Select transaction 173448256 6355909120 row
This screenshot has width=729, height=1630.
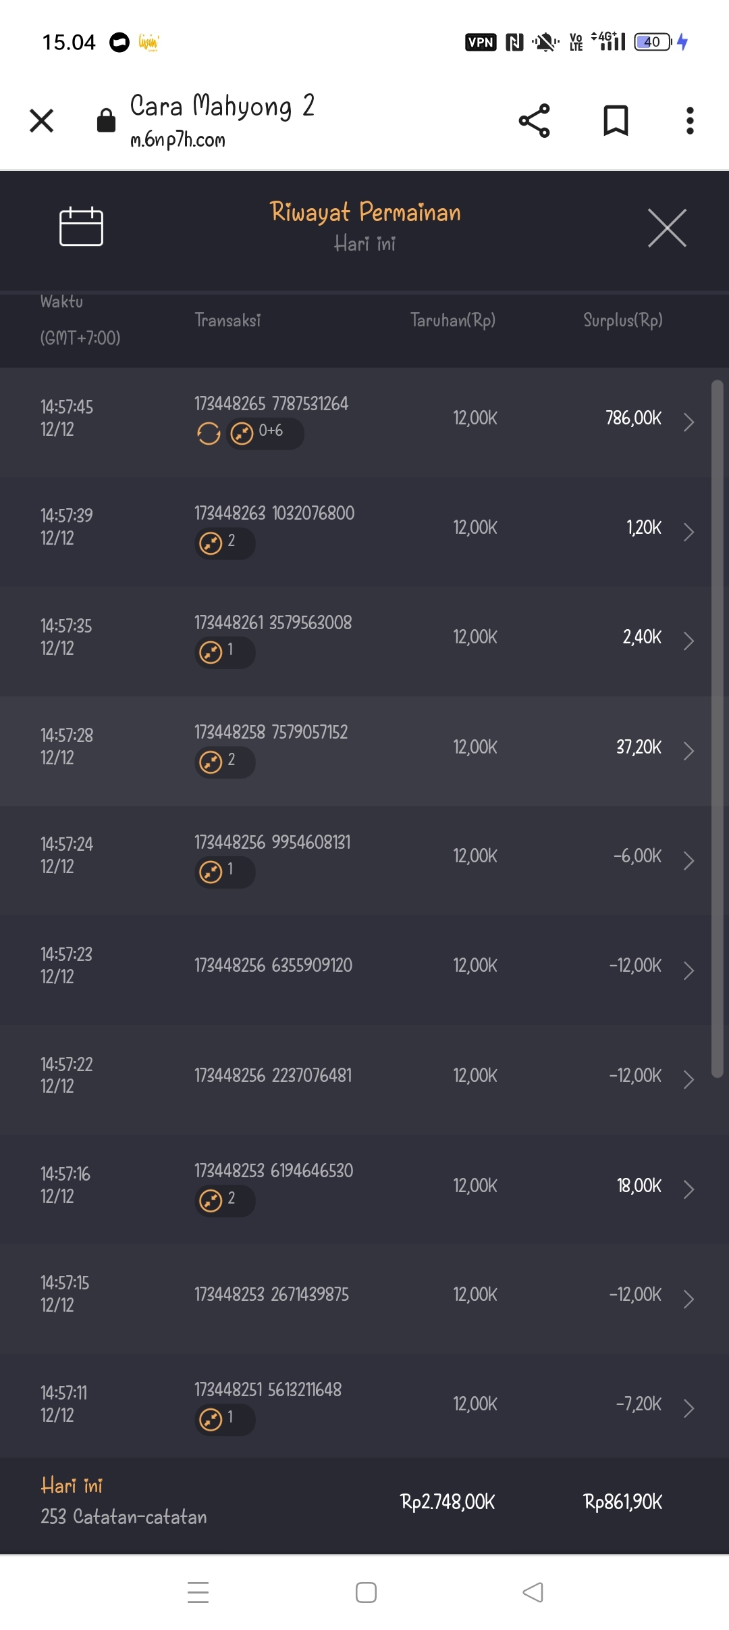pyautogui.click(x=273, y=966)
